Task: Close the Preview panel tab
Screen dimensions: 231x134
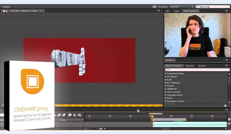Action: click(174, 60)
